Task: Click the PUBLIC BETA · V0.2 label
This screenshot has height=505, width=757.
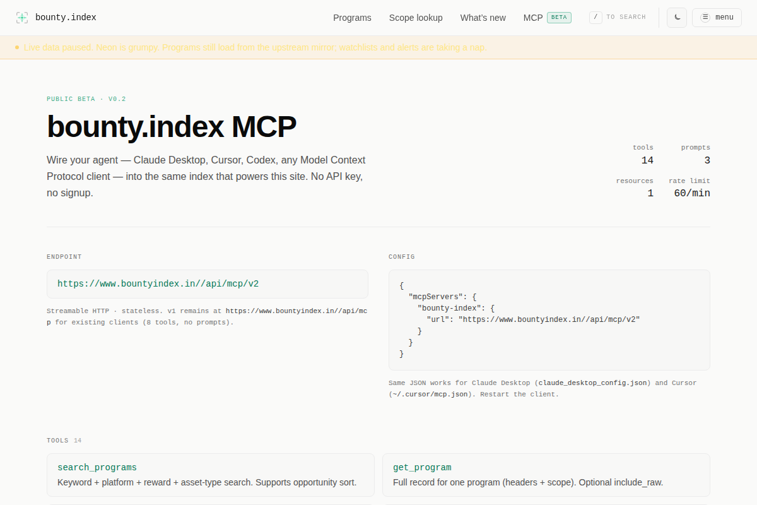Action: [x=86, y=99]
